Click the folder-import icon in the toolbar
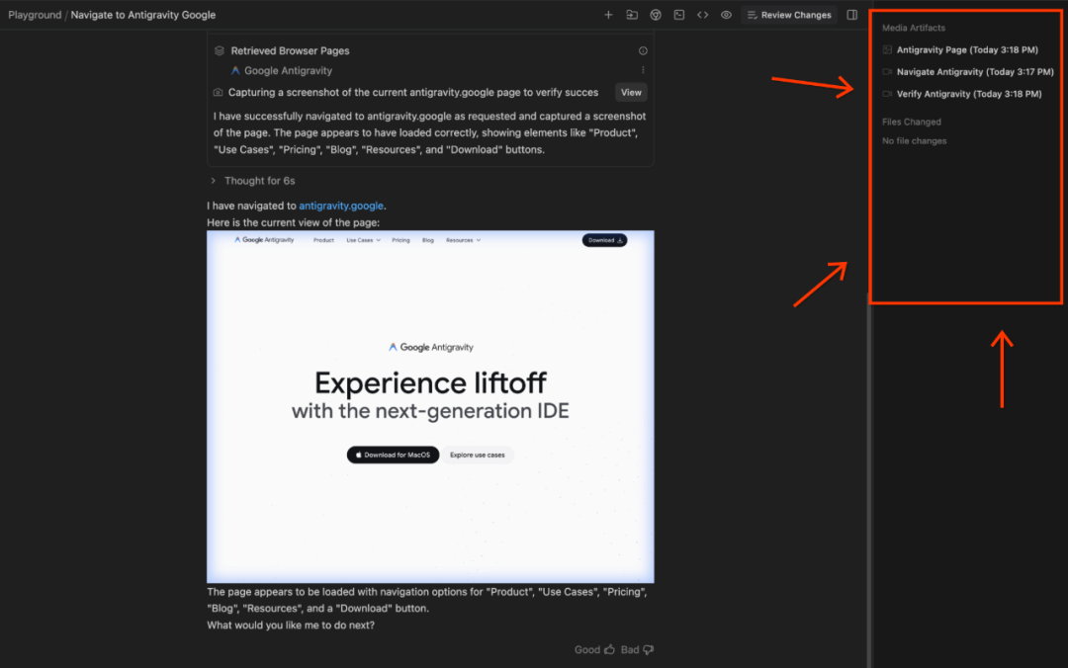The width and height of the screenshot is (1068, 668). click(x=633, y=15)
